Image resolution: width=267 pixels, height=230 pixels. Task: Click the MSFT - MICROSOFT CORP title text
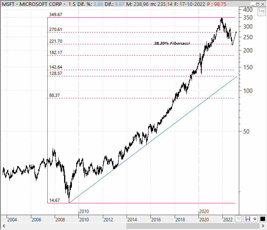coord(32,4)
